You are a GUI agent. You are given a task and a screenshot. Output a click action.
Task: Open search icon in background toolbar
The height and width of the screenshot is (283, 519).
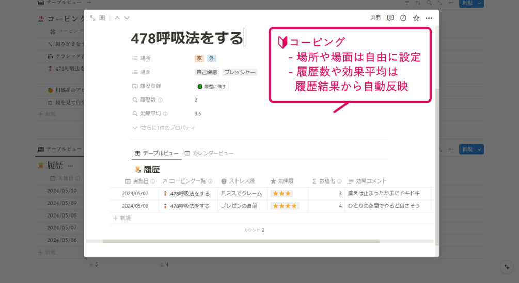429,3
